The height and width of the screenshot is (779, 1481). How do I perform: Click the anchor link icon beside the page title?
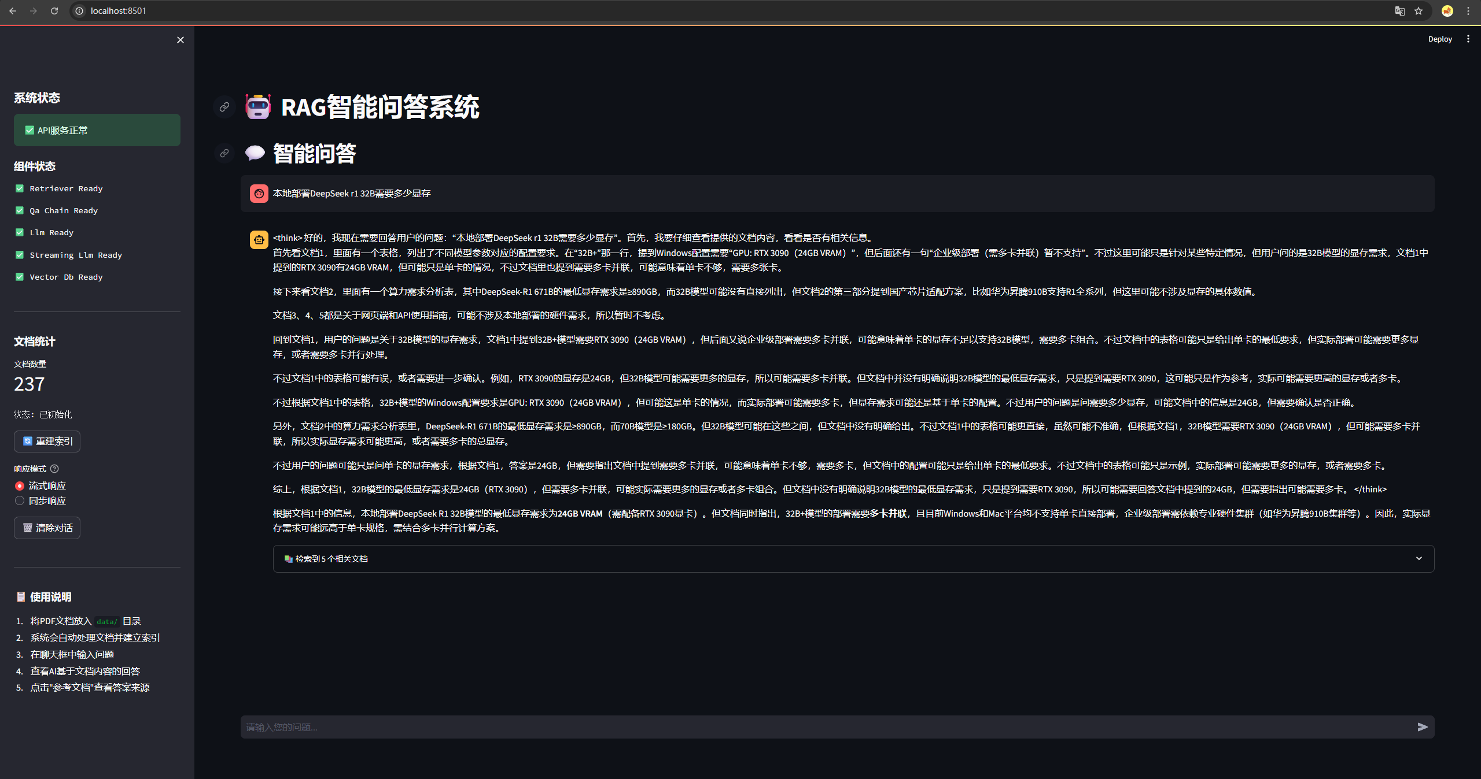click(x=224, y=107)
